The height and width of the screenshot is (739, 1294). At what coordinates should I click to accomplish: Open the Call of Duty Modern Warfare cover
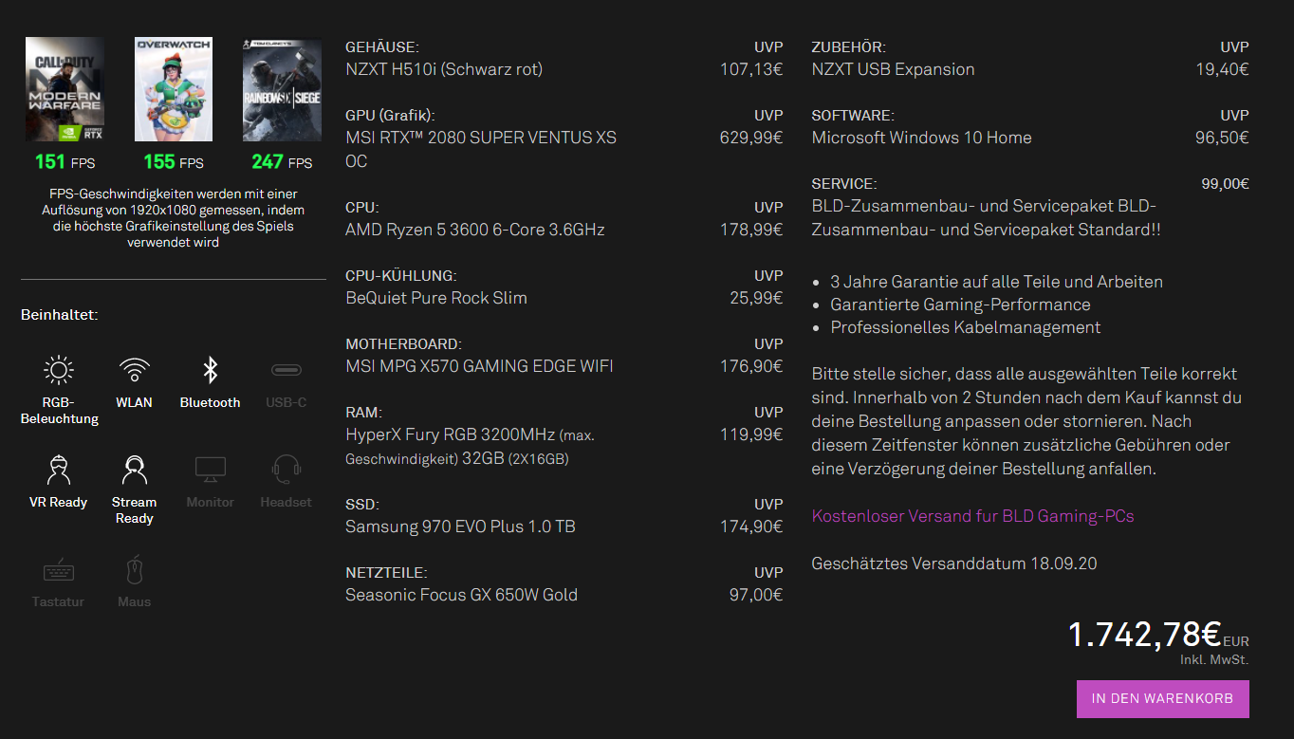point(65,89)
